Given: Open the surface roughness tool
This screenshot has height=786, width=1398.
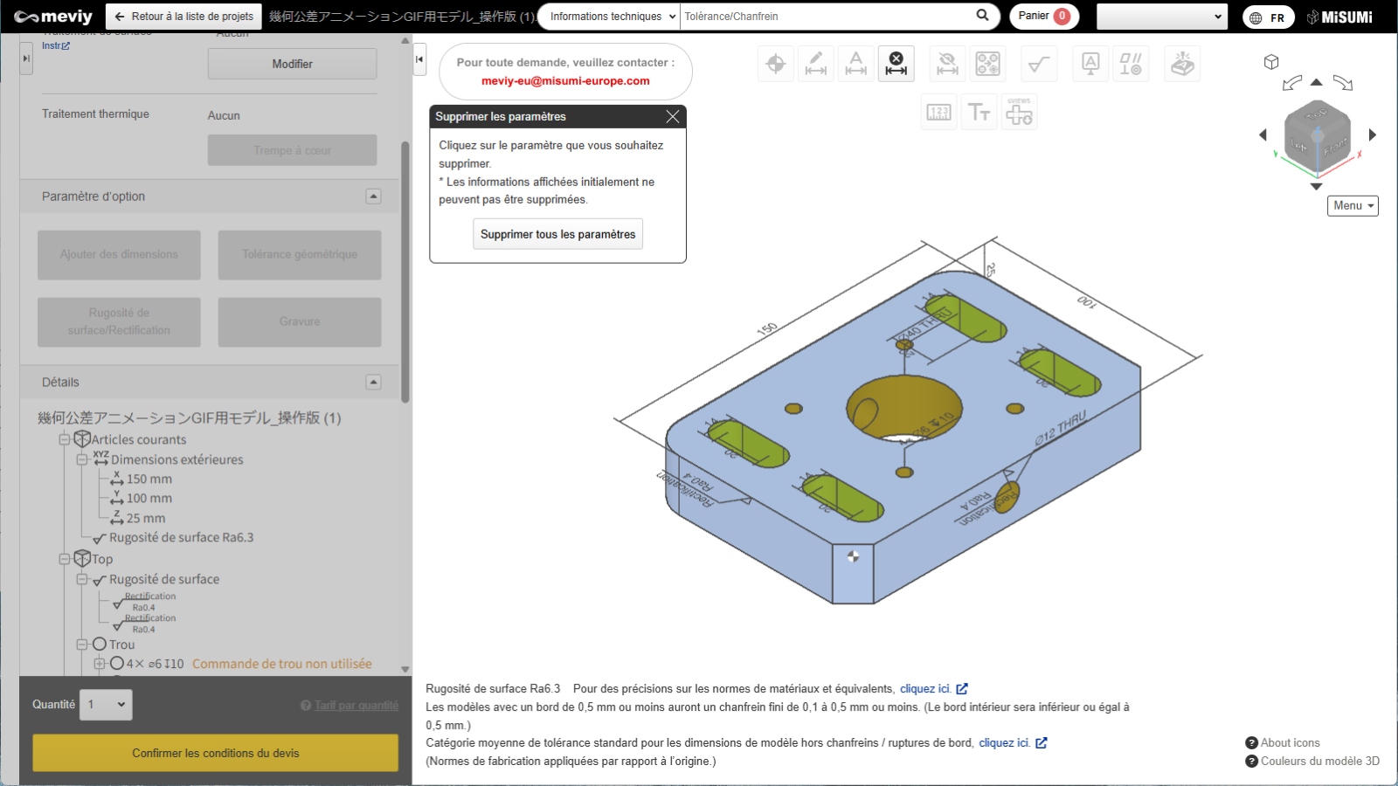Looking at the screenshot, I should pos(1039,64).
